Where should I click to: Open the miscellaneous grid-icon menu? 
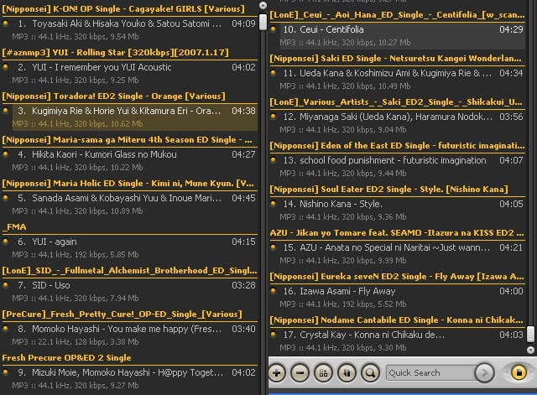pos(323,372)
